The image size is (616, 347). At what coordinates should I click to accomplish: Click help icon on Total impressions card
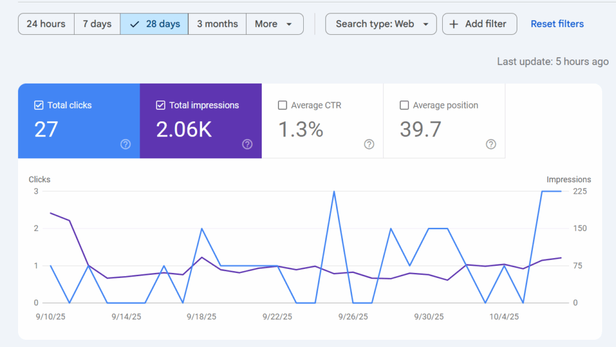(x=247, y=144)
